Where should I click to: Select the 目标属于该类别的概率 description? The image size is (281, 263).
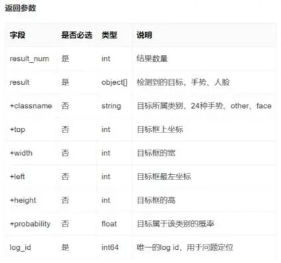[x=176, y=224]
